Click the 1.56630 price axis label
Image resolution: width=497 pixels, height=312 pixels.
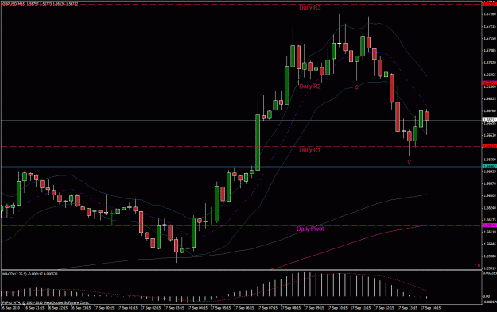point(490,135)
